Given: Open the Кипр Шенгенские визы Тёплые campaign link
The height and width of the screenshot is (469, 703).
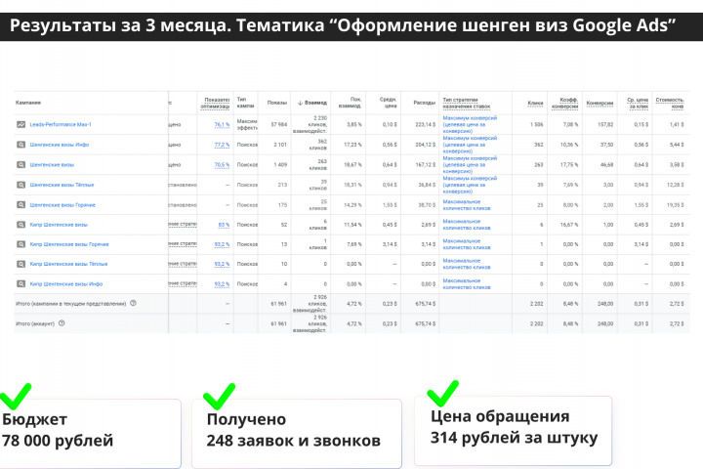Looking at the screenshot, I should [68, 264].
